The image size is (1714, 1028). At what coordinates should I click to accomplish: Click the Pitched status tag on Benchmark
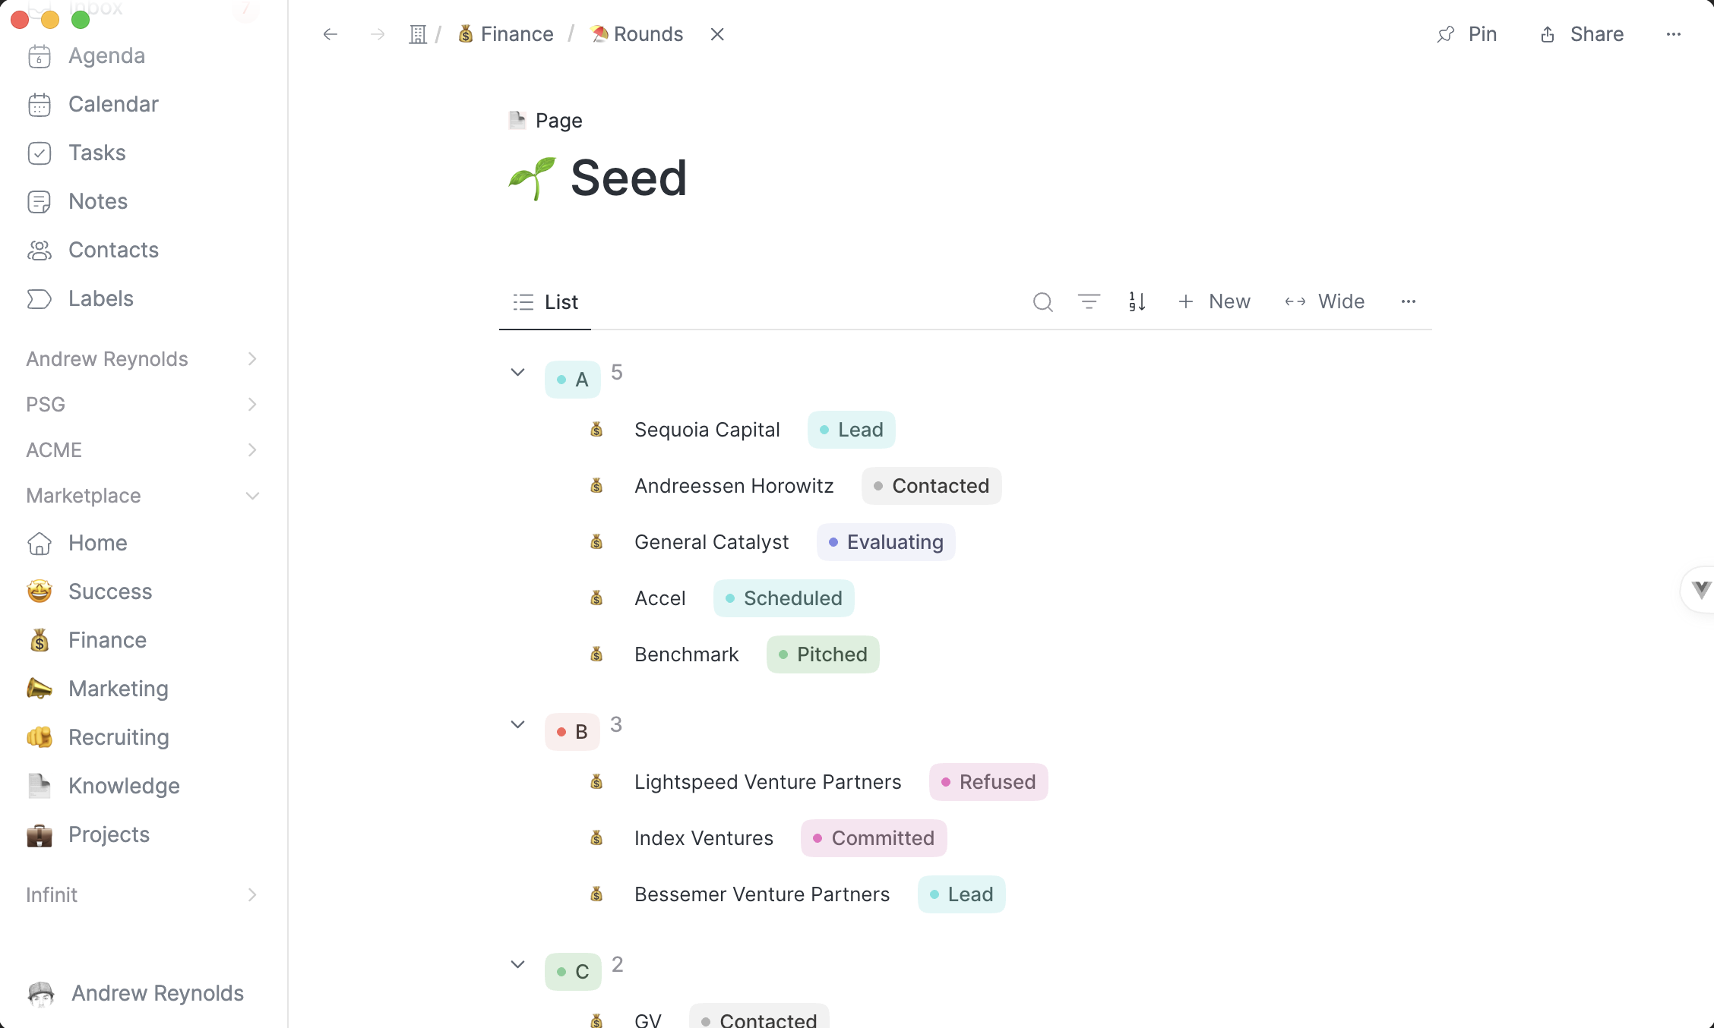(x=823, y=654)
